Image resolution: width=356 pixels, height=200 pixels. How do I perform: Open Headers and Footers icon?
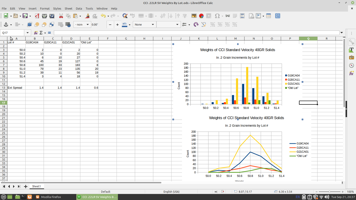pos(242,16)
